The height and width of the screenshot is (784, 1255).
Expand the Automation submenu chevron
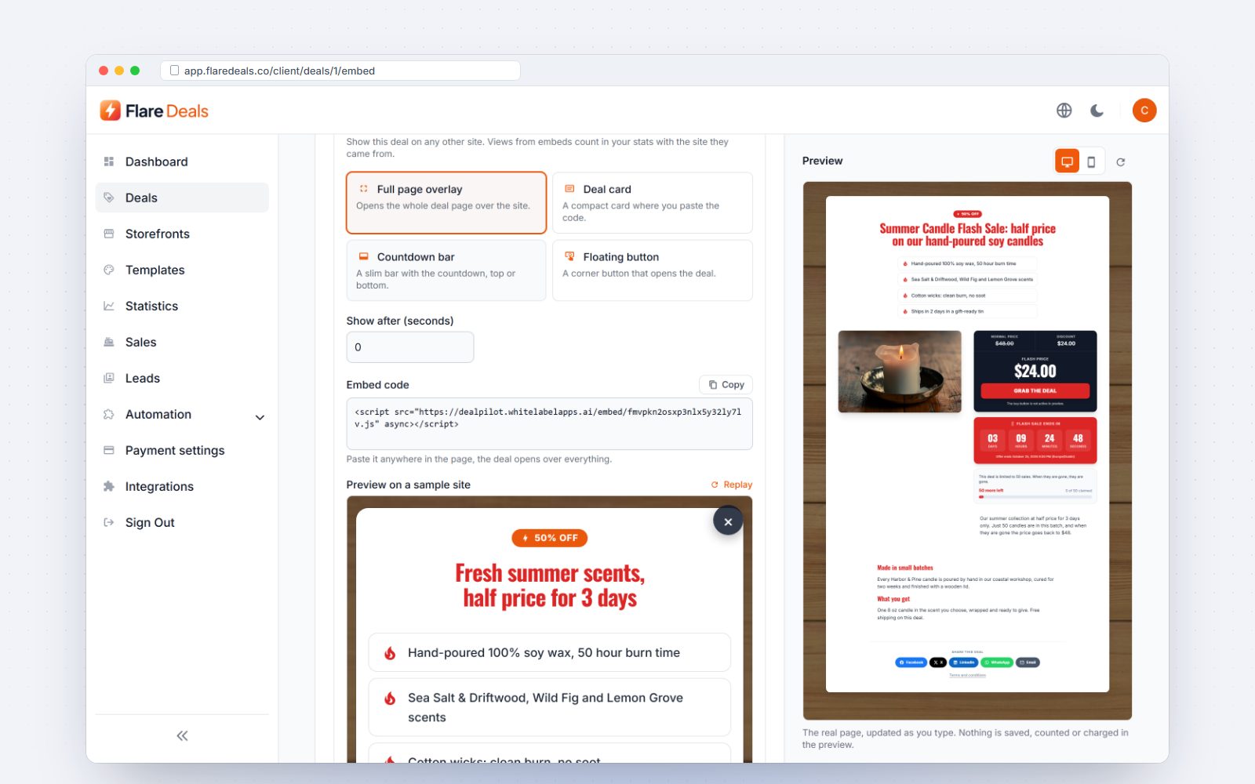(x=260, y=417)
